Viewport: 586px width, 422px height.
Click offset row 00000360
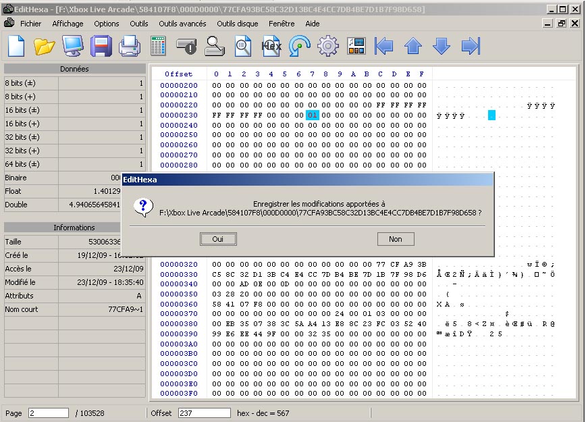[179, 305]
